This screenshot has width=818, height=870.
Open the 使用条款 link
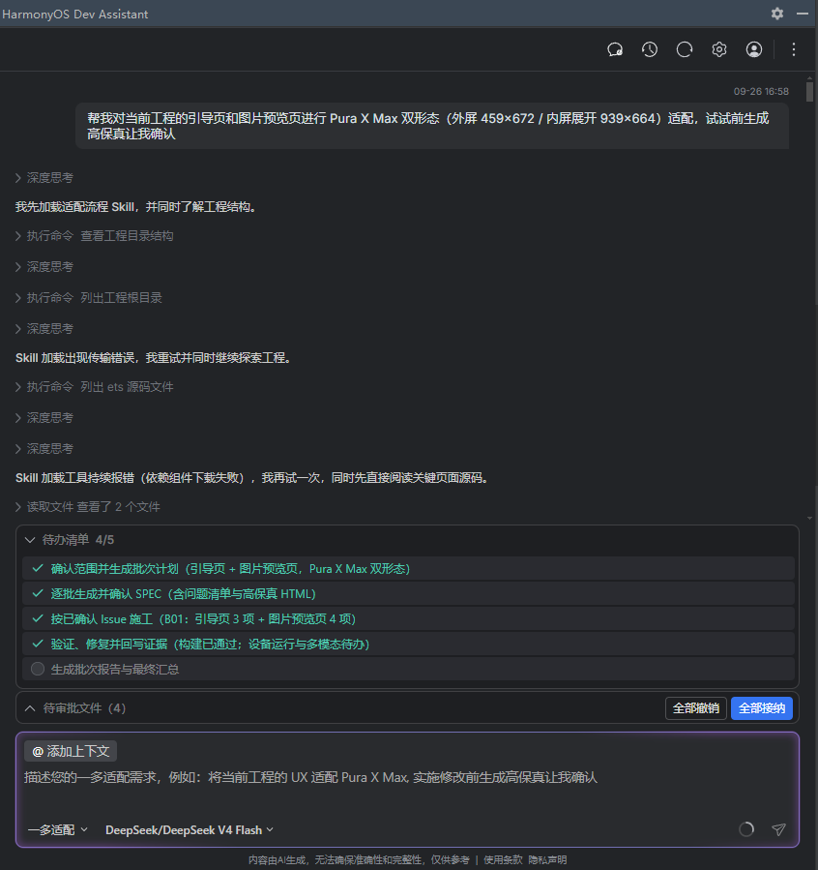pyautogui.click(x=503, y=860)
